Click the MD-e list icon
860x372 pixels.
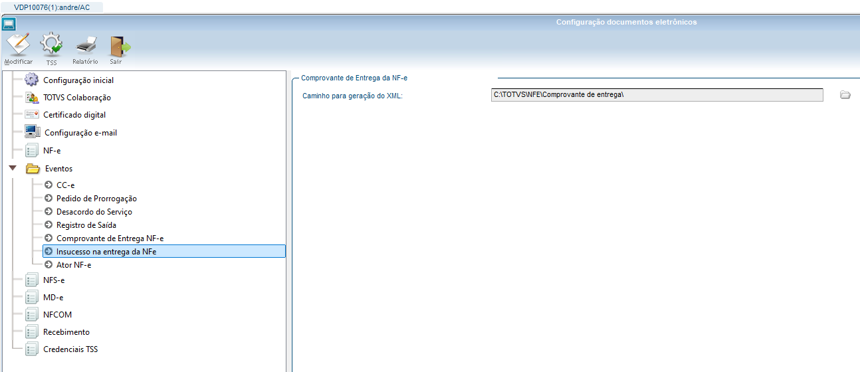click(31, 297)
